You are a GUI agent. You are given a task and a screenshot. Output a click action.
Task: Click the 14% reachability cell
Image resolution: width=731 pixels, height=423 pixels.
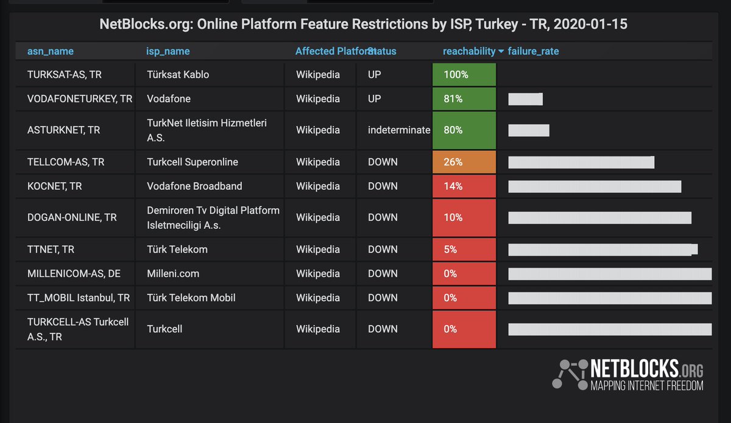465,186
